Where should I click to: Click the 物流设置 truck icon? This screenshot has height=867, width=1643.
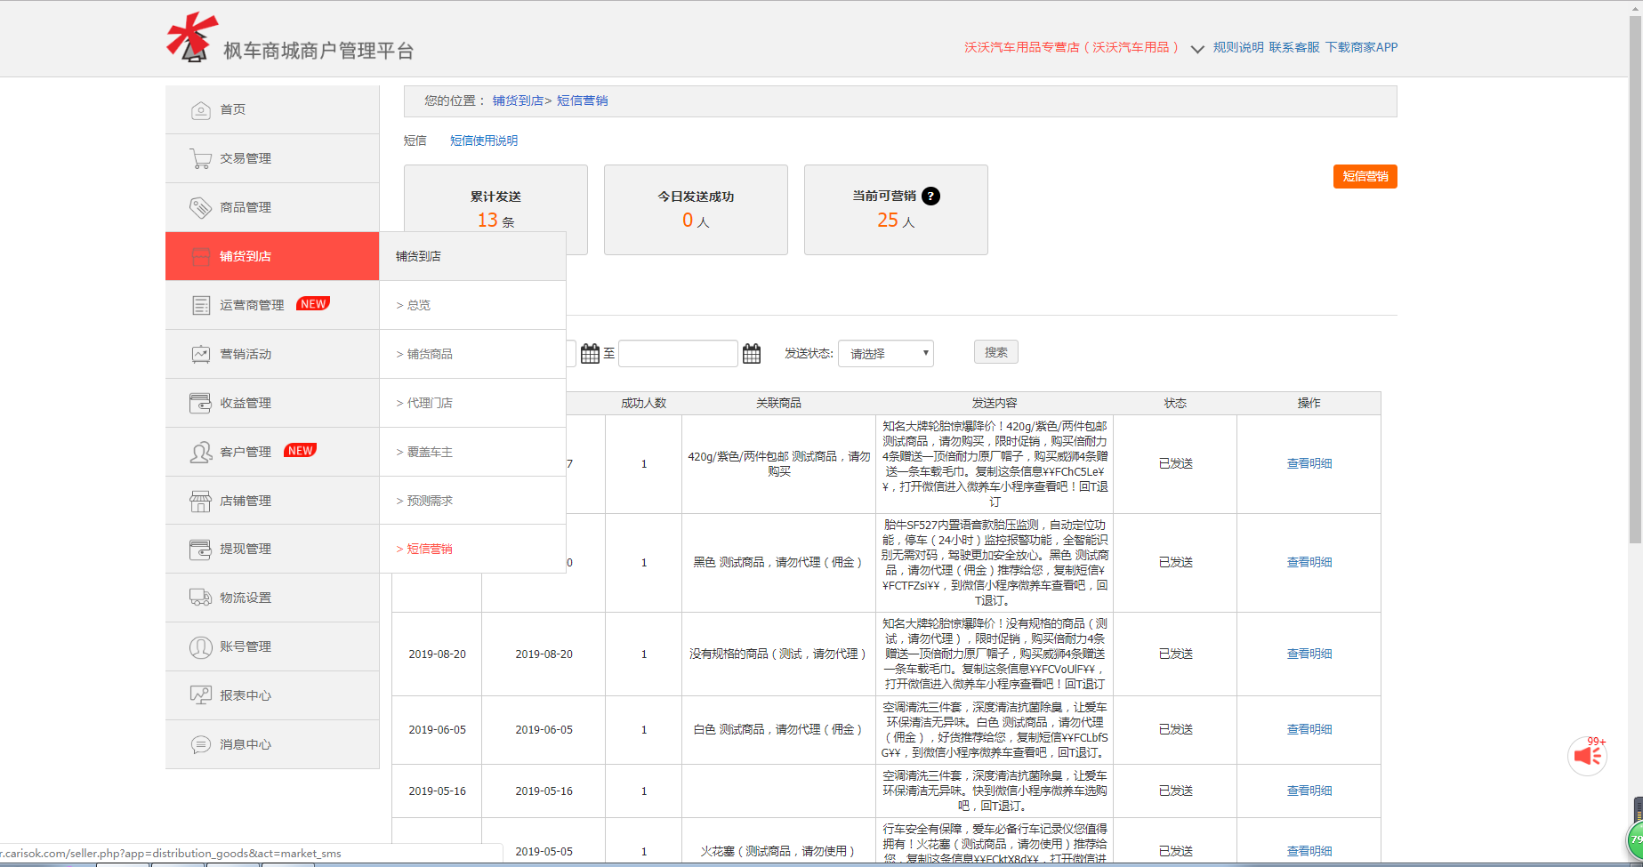pyautogui.click(x=200, y=597)
